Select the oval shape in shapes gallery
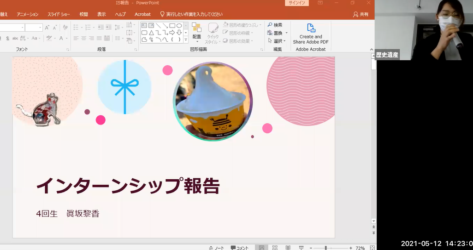 (x=179, y=25)
